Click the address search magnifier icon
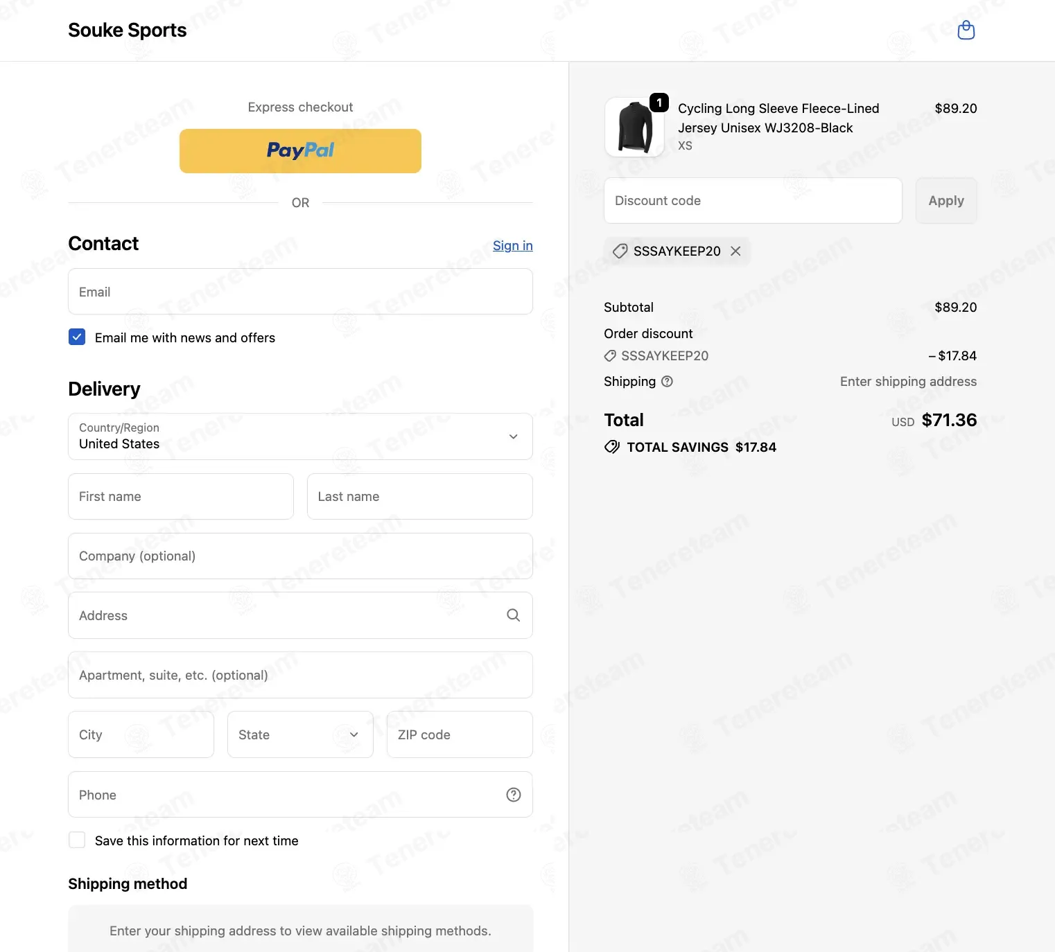 tap(513, 615)
